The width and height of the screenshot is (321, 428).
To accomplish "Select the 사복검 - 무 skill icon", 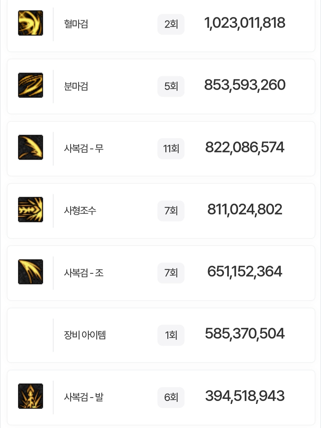I will click(31, 147).
